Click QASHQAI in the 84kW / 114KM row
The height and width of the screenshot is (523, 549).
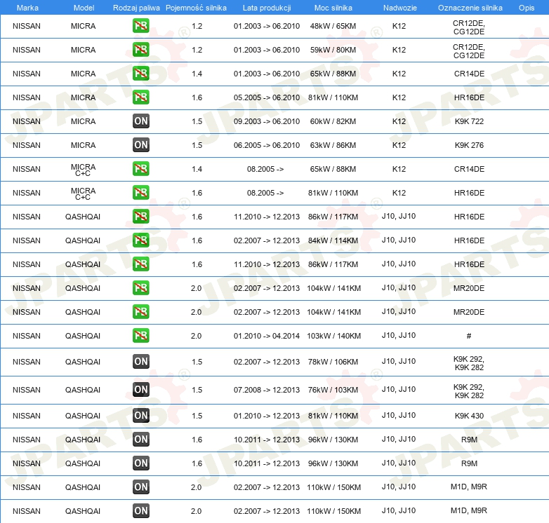point(83,240)
